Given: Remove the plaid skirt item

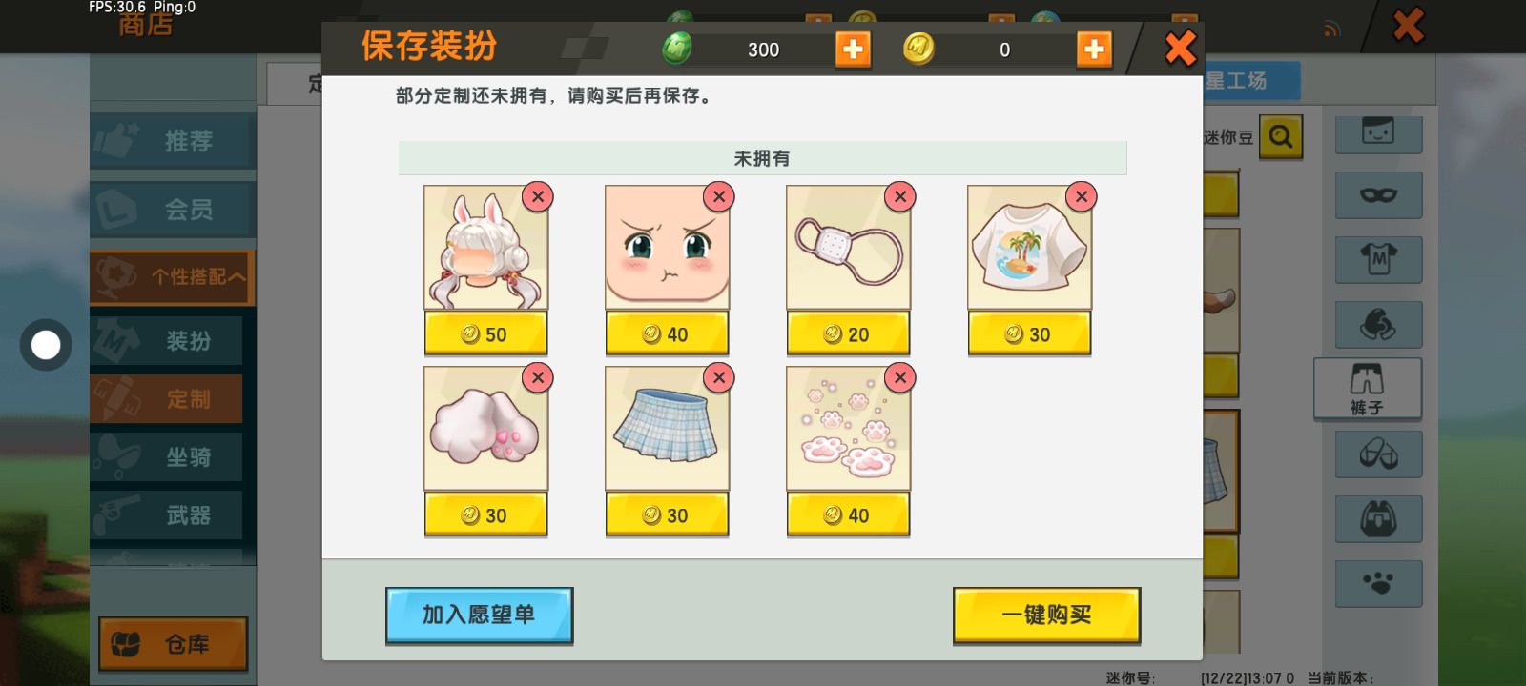Looking at the screenshot, I should [x=719, y=377].
